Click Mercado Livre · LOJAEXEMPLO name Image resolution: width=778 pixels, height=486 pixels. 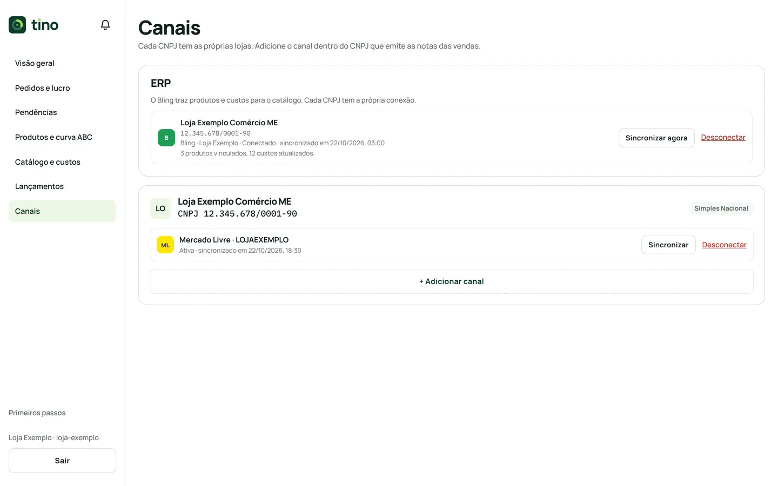tap(234, 240)
